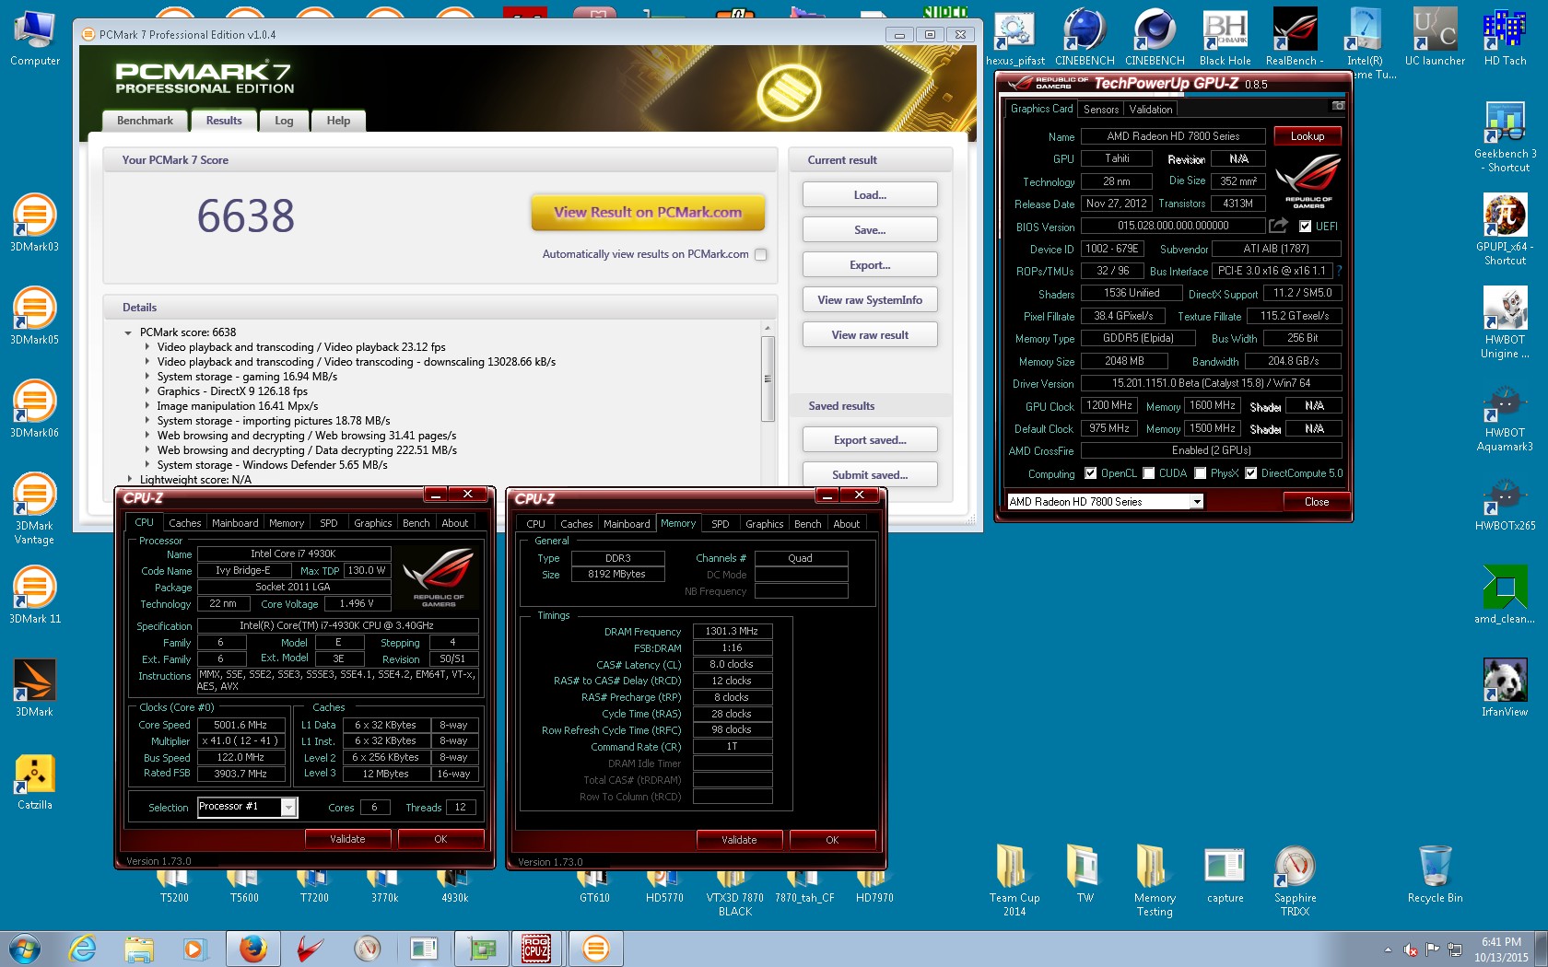Viewport: 1548px width, 967px height.
Task: Click Export saved... button
Action: 870,440
